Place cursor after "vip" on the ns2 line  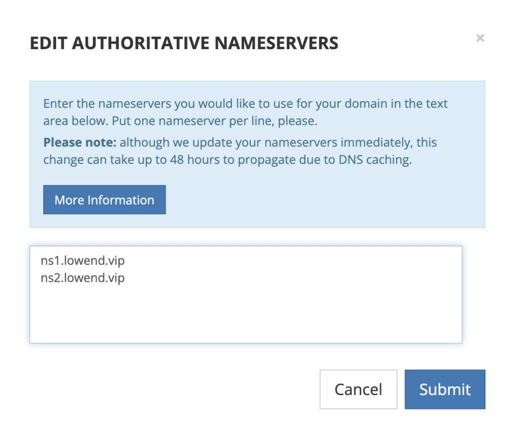point(125,278)
